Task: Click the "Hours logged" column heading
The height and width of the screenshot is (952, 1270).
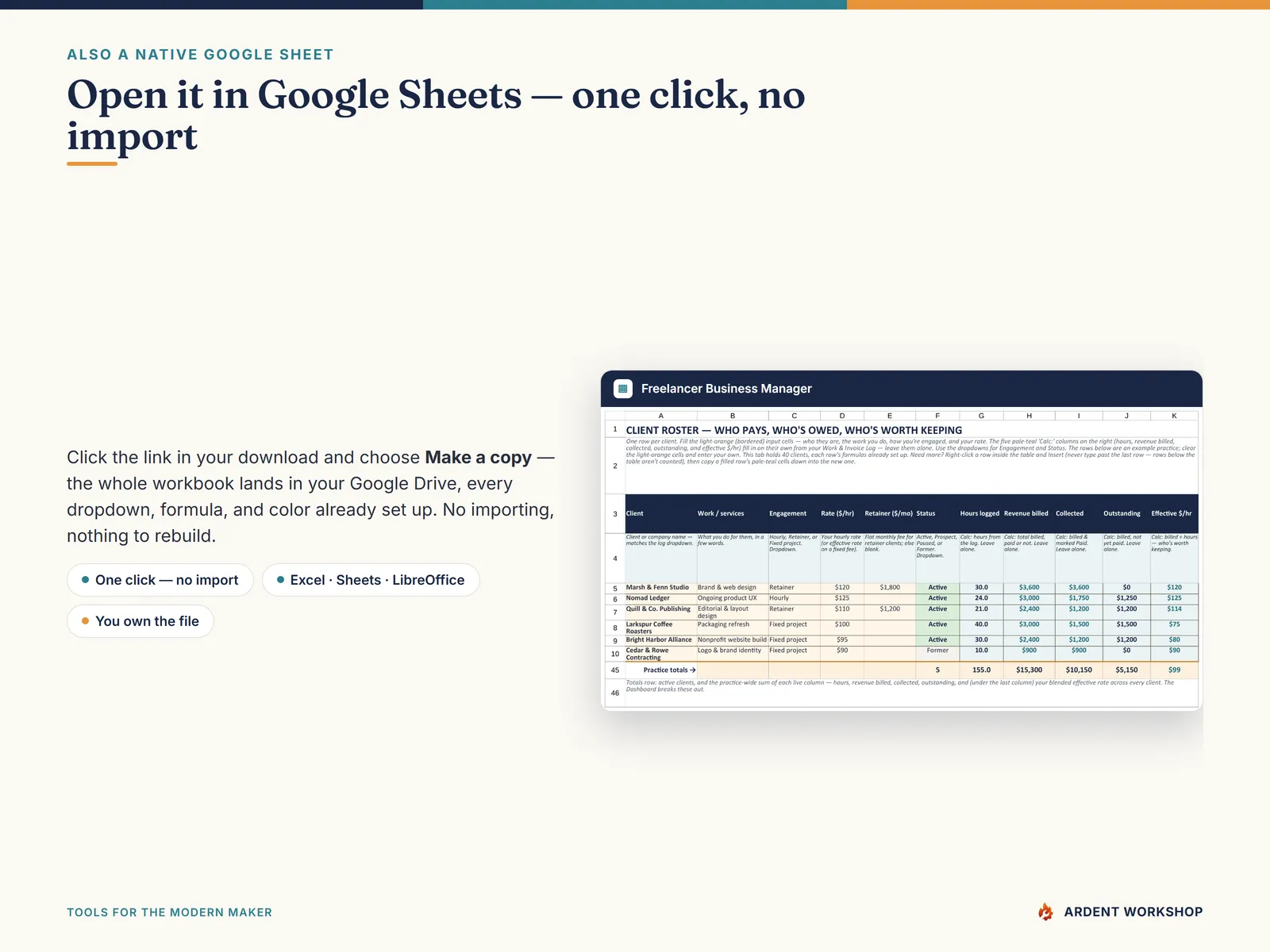Action: pos(981,513)
